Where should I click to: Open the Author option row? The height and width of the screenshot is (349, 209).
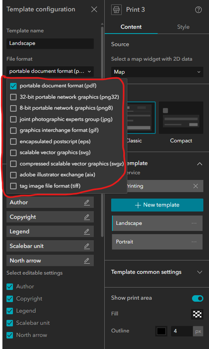click(x=50, y=202)
